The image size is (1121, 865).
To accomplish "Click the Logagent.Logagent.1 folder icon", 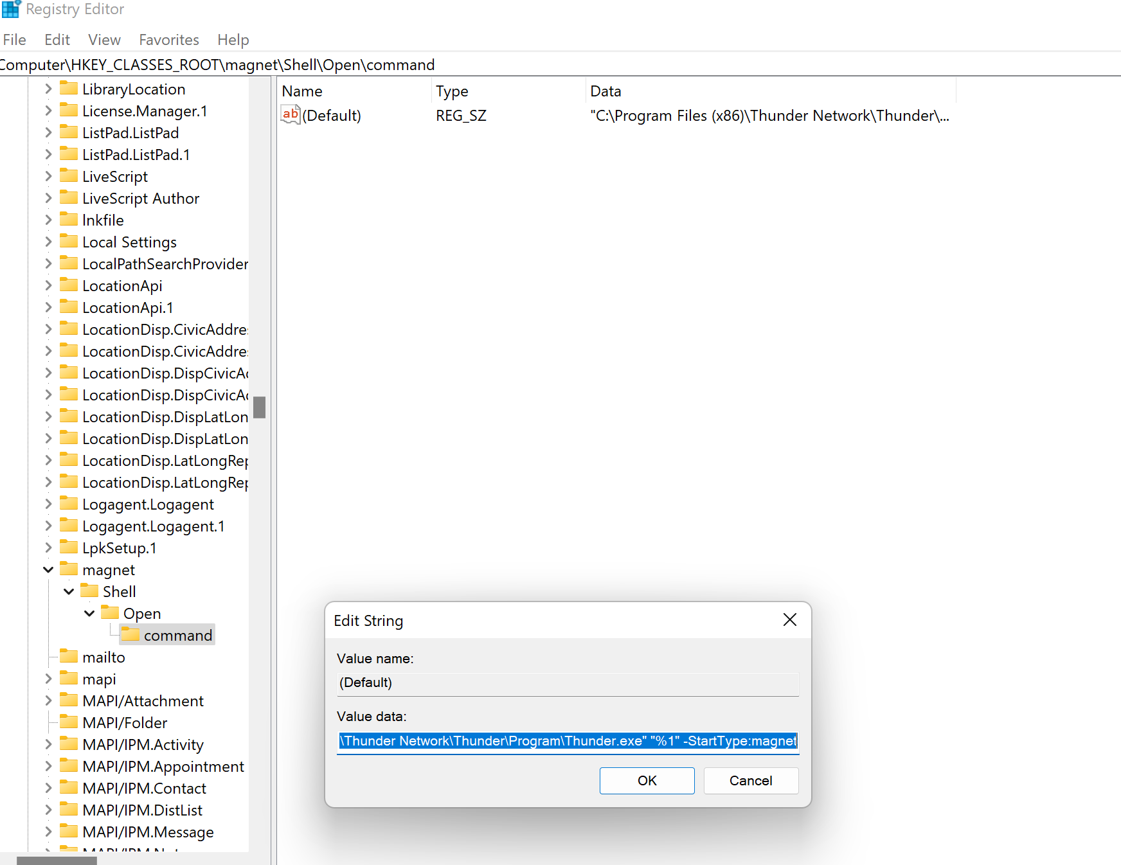I will [x=69, y=525].
